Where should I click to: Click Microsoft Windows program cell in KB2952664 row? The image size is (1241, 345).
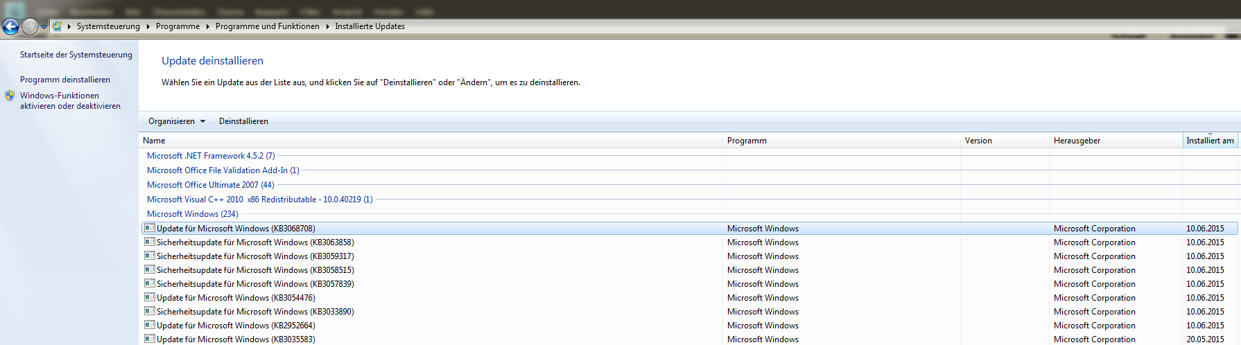[x=763, y=326]
